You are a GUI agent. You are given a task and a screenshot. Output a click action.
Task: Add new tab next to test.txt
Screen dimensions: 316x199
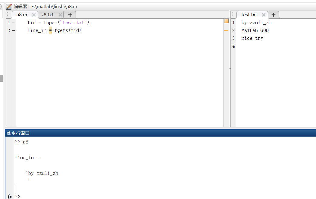pos(274,15)
